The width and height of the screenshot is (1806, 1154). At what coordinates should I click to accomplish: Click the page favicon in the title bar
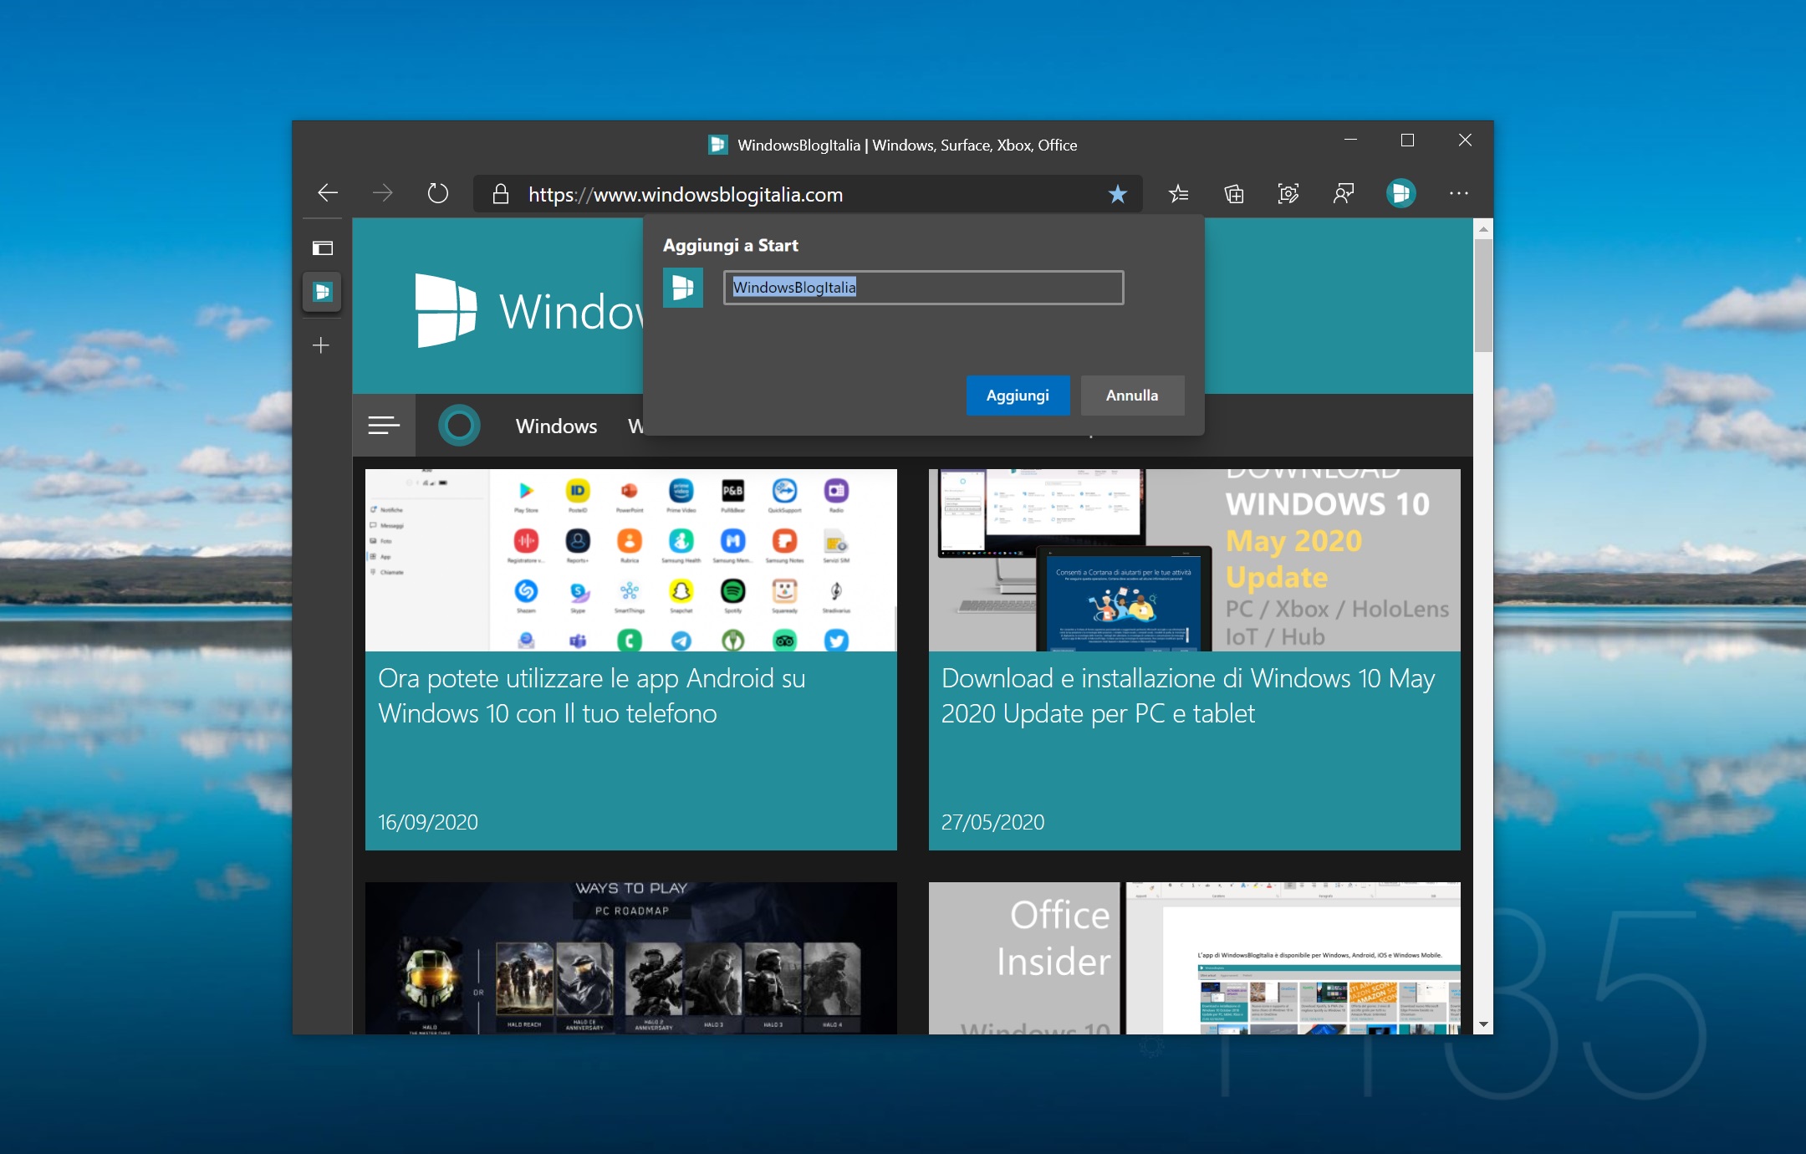pos(717,145)
